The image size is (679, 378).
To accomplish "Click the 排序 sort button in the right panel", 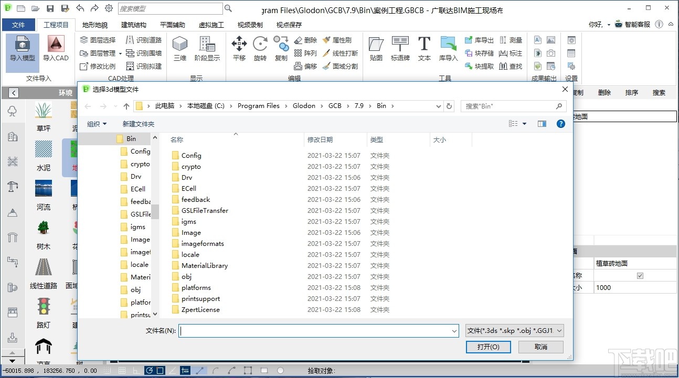I will 632,93.
